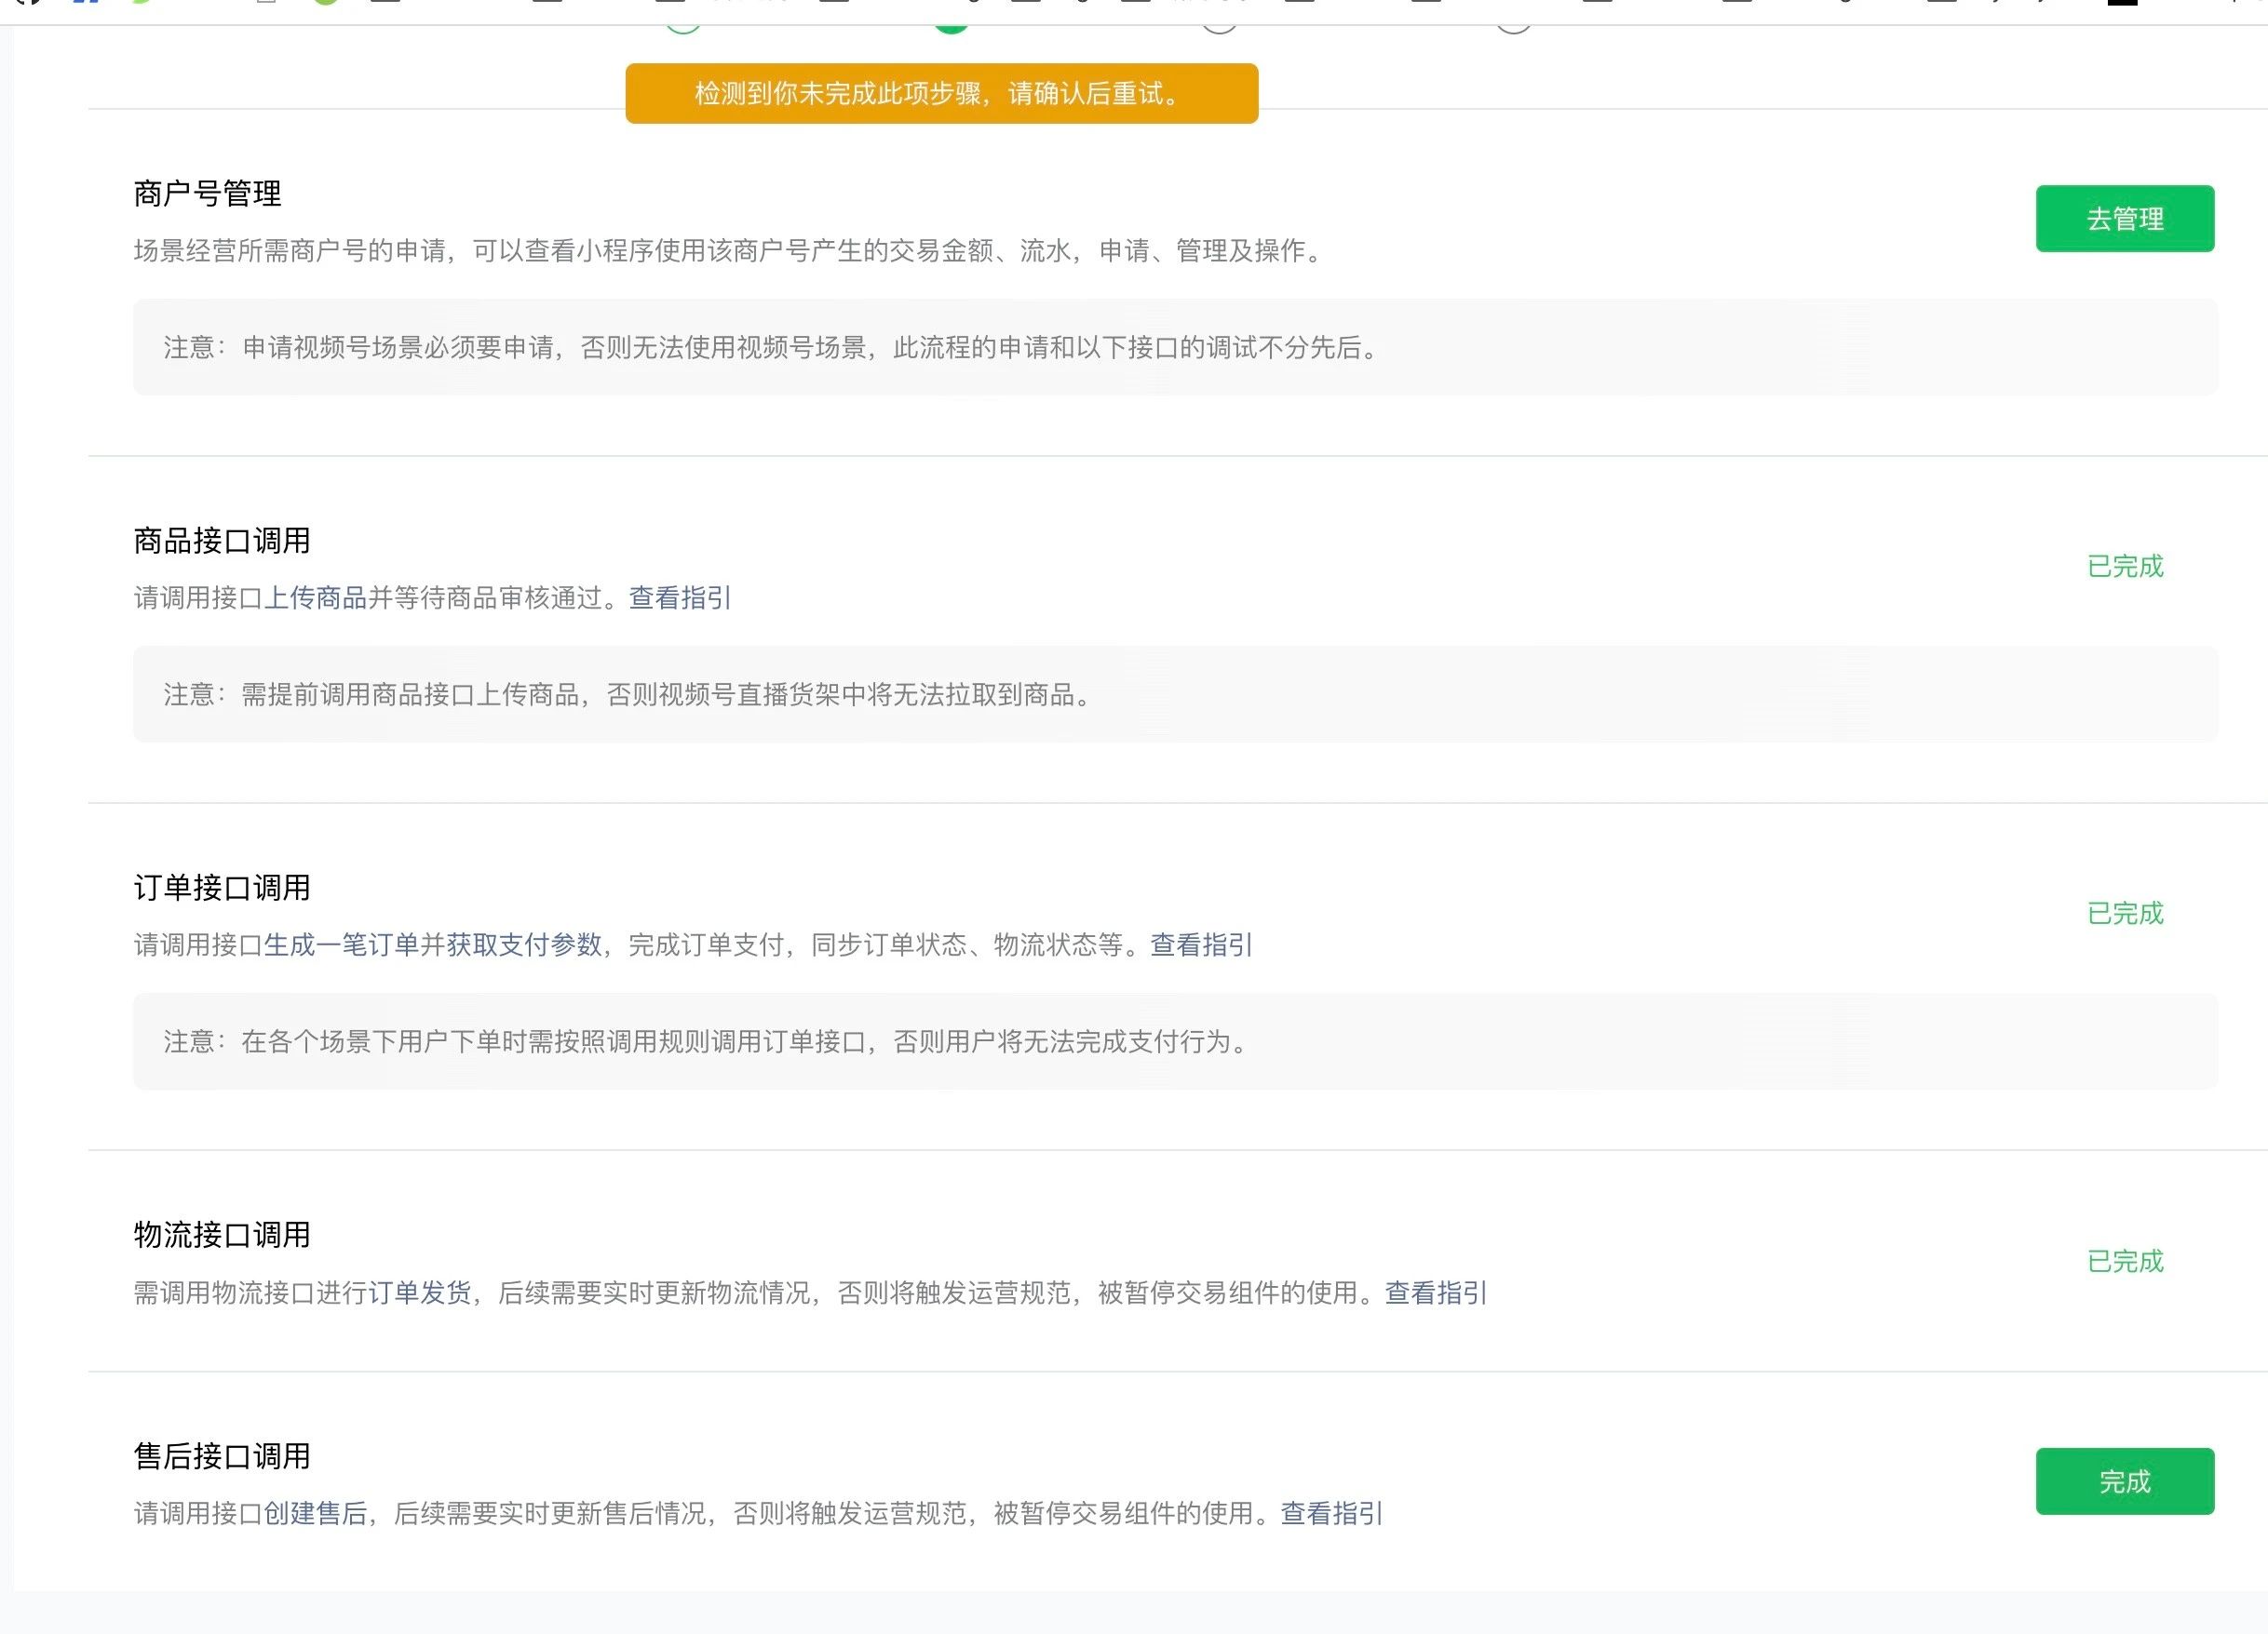
Task: Click 已完成 status for 商品接口调用
Action: click(2125, 567)
